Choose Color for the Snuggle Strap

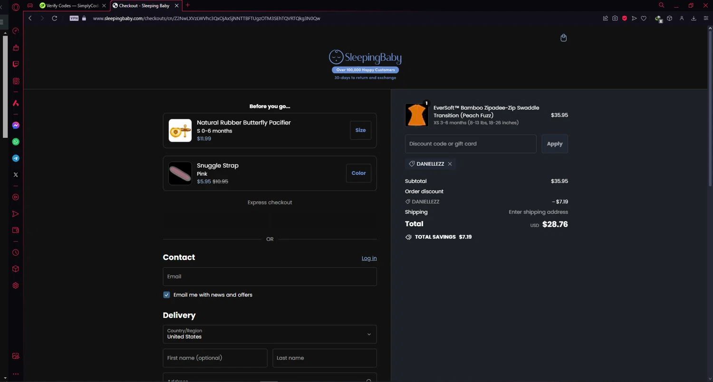tap(358, 173)
